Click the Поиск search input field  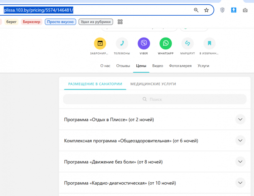155,99
